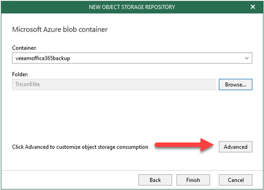Select the veeamoffice365backup container combo box
The height and width of the screenshot is (190, 264).
tap(132, 58)
